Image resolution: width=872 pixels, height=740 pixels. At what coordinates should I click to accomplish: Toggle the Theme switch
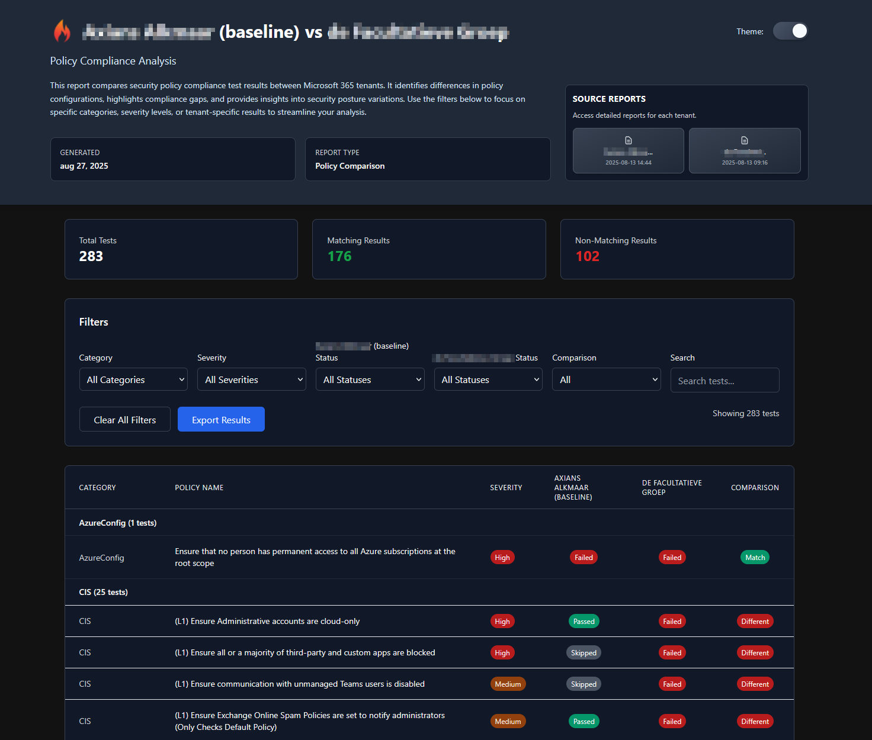(790, 31)
